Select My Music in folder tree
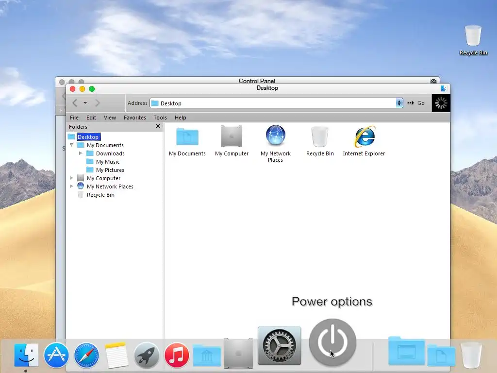Image resolution: width=497 pixels, height=373 pixels. point(108,161)
